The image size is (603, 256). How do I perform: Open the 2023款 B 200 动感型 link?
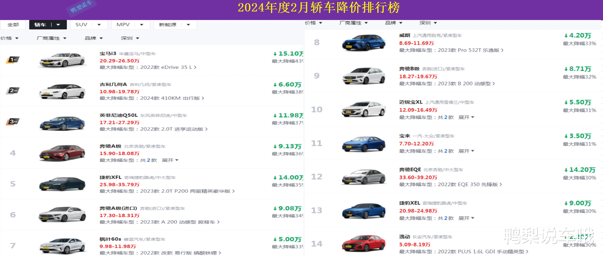point(467,84)
